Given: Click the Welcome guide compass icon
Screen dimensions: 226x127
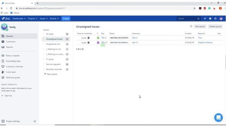Looking at the screenshot, I should pos(3,78).
